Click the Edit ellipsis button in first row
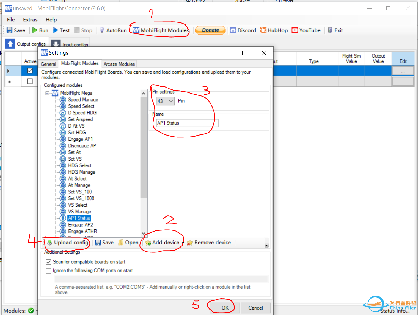Viewport: 418px width, 315px height. (x=403, y=71)
